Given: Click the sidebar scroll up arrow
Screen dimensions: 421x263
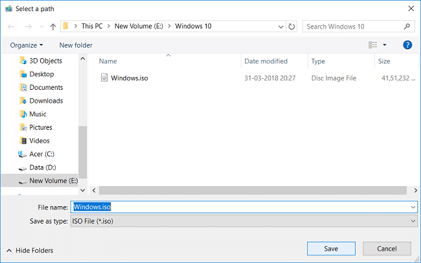Looking at the screenshot, I should tap(83, 59).
